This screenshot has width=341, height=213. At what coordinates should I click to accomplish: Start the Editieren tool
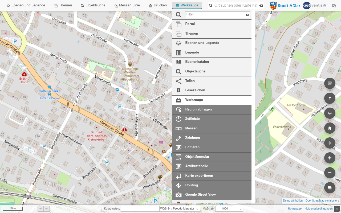coord(212,147)
